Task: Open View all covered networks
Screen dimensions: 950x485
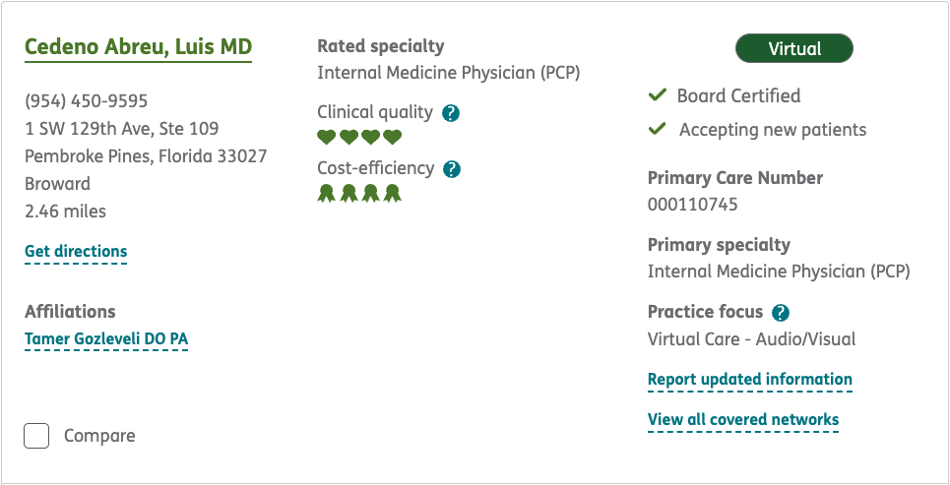Action: [x=743, y=420]
